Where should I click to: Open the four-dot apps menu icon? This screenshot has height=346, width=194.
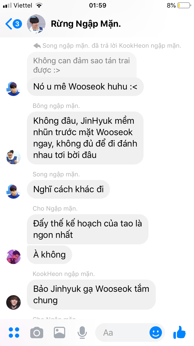coord(14,332)
